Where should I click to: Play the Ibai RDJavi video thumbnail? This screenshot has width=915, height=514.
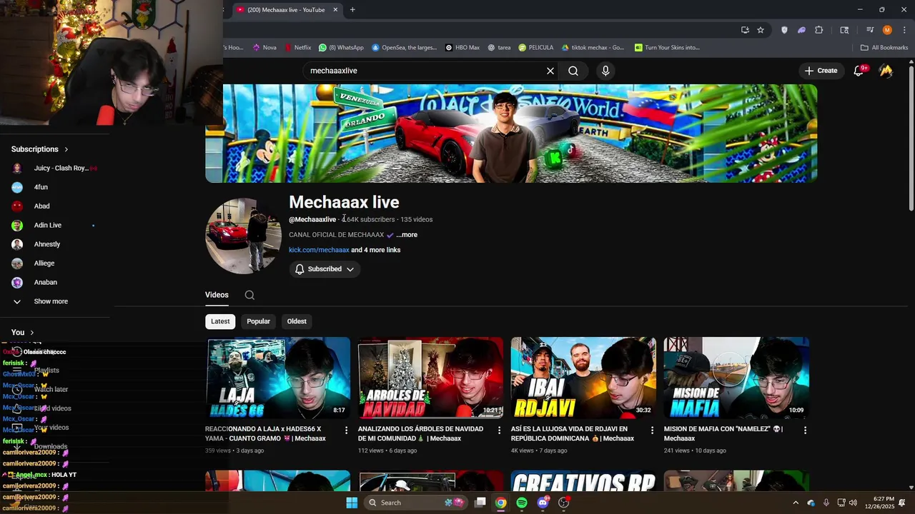583,378
